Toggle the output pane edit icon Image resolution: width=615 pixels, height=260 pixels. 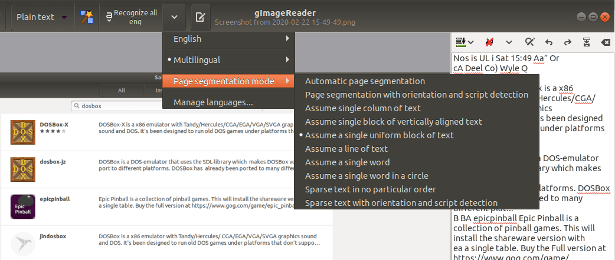click(x=201, y=17)
